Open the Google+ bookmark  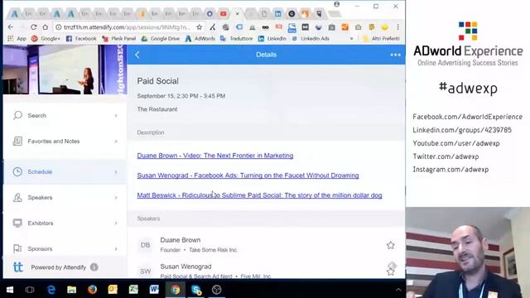click(46, 39)
